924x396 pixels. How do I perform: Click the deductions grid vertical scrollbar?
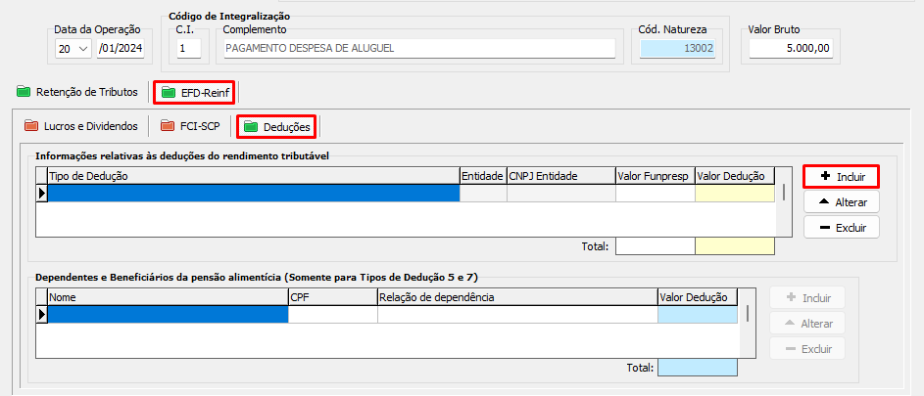click(784, 191)
